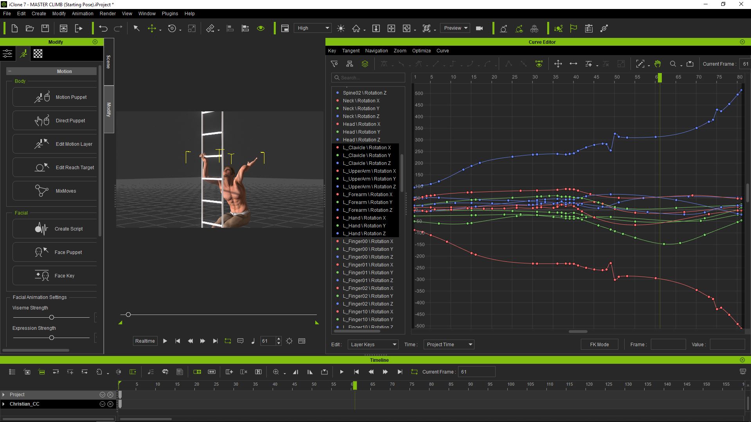
Task: Activate the Move object tool
Action: [152, 28]
